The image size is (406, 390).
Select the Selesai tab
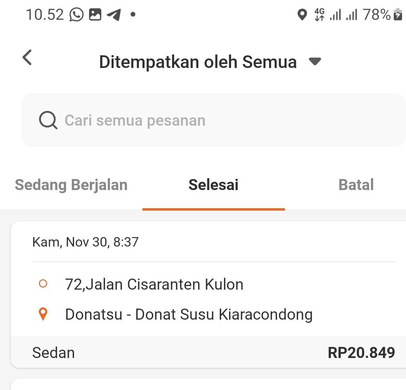[x=213, y=185]
